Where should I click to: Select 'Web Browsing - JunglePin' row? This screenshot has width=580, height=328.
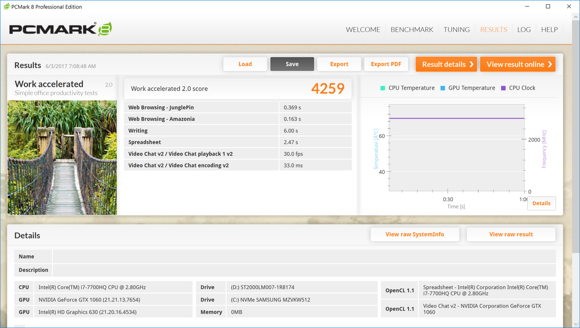pyautogui.click(x=238, y=107)
